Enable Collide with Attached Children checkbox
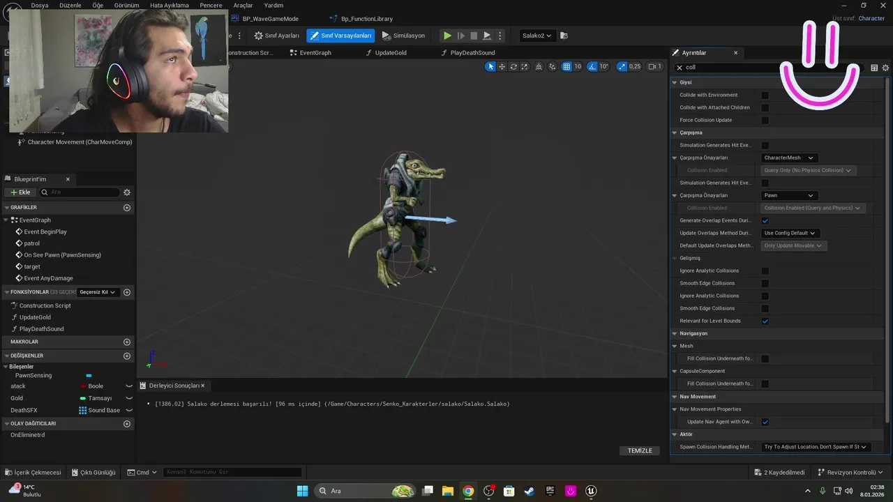893x502 pixels. click(765, 107)
